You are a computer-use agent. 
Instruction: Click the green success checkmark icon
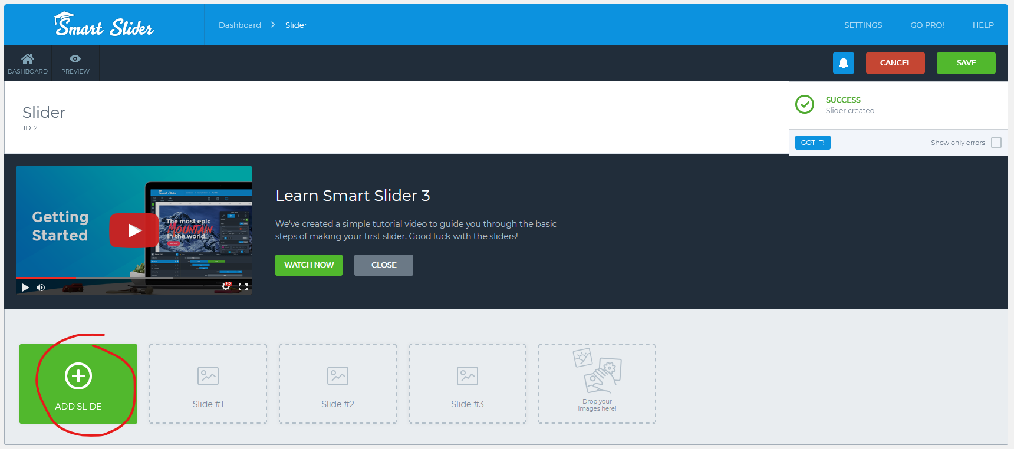[x=805, y=104]
